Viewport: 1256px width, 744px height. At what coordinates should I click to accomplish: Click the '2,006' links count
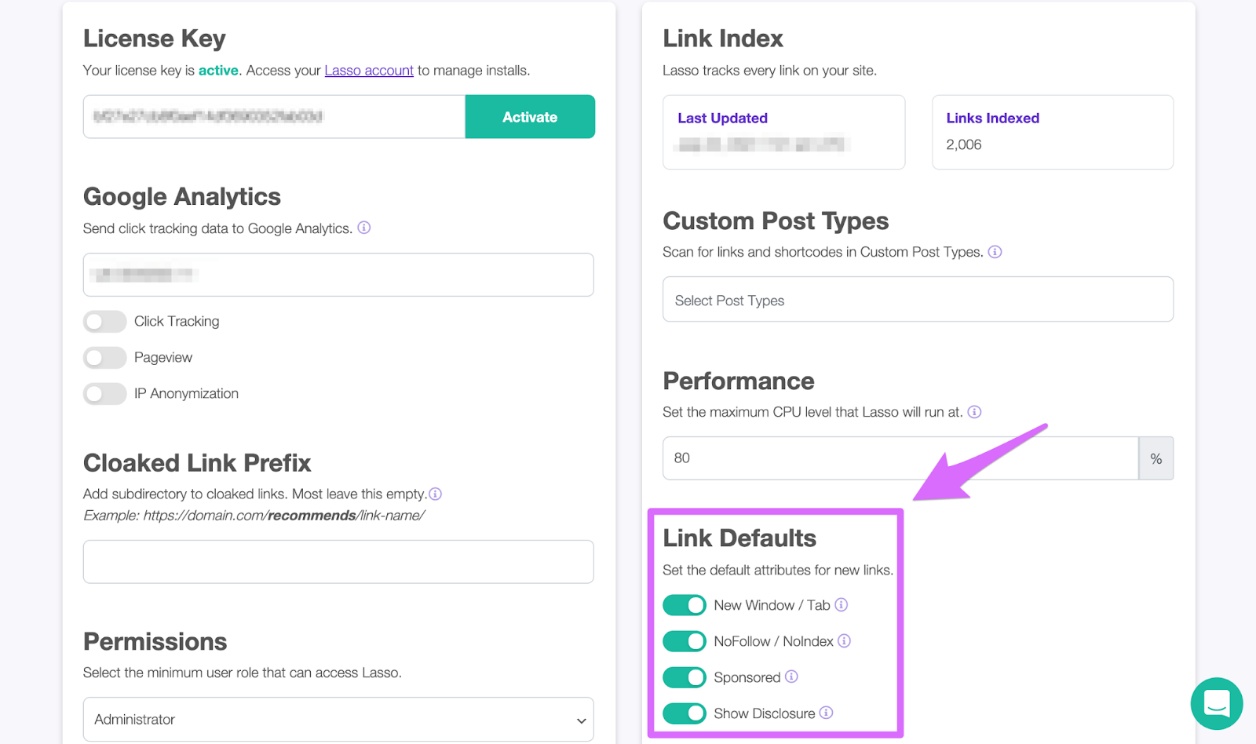[x=964, y=145]
